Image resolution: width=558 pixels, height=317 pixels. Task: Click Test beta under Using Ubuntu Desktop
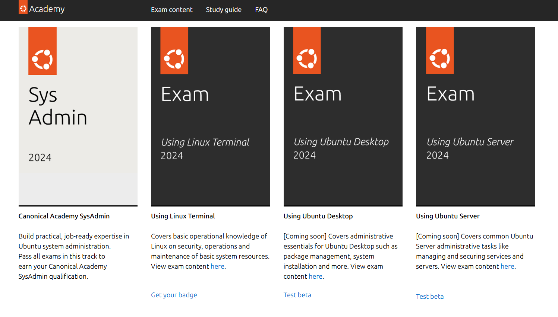tap(297, 295)
